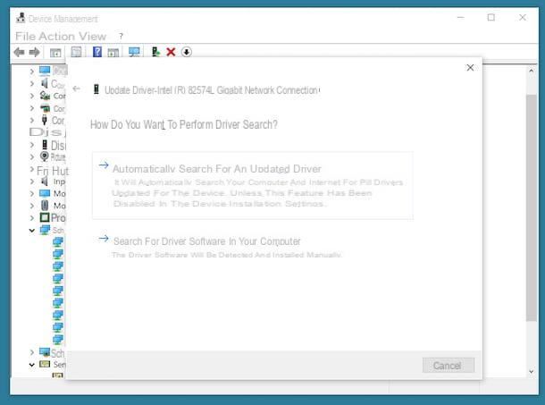Screen dimensions: 545x405
Task: Click the Update driver toolbar icon with green arrow
Action: pyautogui.click(x=155, y=52)
